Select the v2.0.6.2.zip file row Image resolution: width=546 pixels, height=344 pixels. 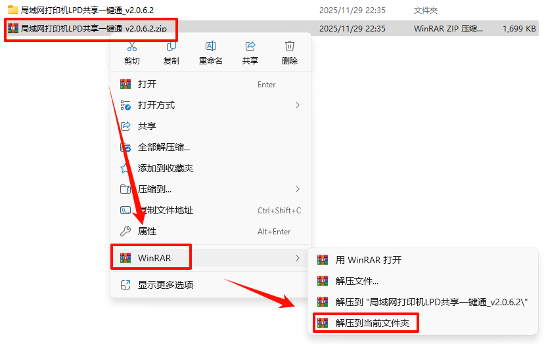pos(271,28)
